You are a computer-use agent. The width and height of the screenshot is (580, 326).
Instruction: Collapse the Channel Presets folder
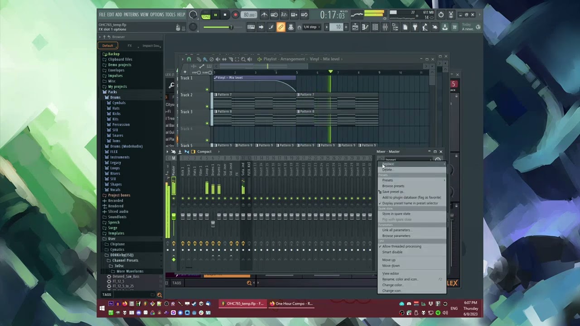click(x=125, y=260)
